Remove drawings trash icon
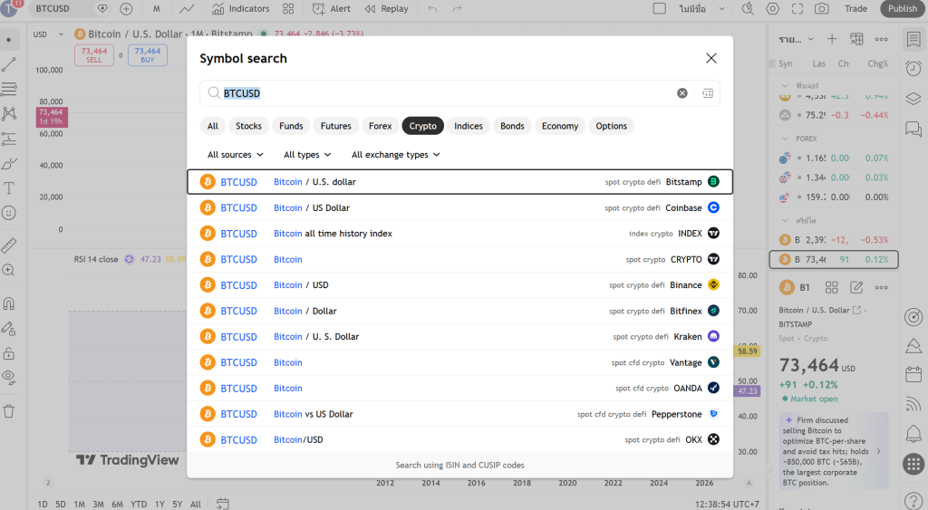This screenshot has height=510, width=928. [9, 411]
